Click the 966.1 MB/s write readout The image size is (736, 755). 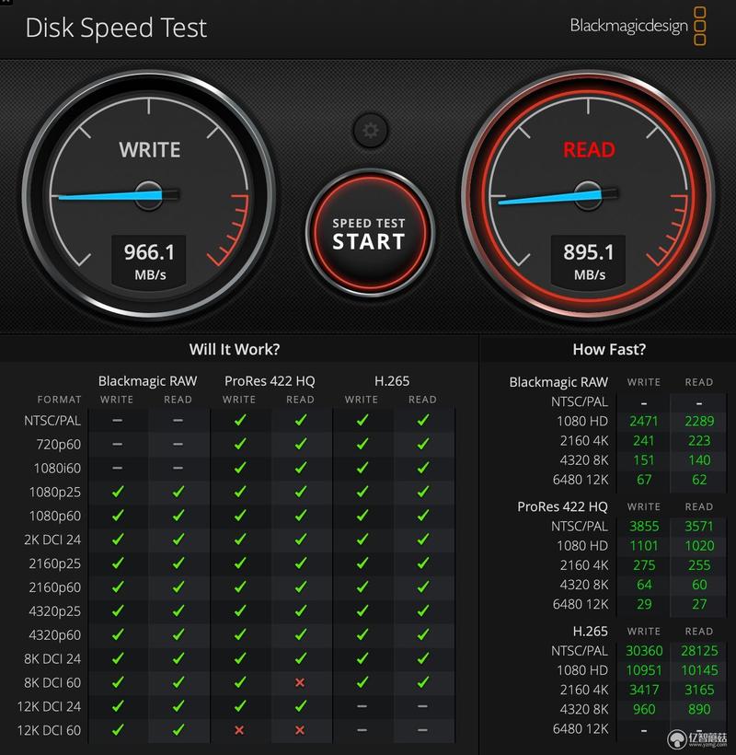point(150,261)
